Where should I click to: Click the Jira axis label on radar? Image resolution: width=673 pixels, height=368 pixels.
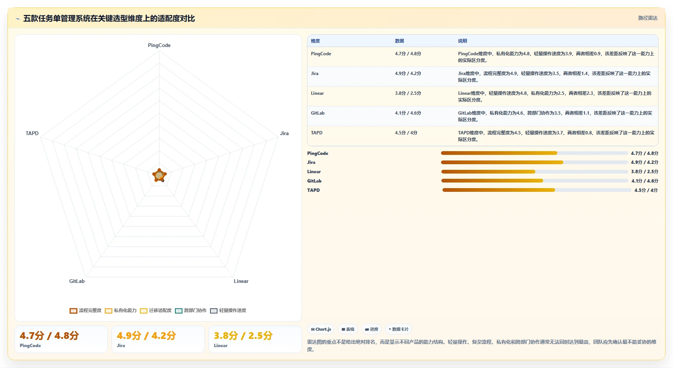pos(284,133)
